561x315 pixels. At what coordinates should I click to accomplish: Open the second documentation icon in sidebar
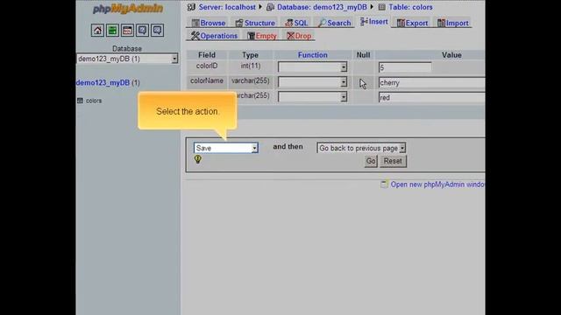[x=158, y=31]
